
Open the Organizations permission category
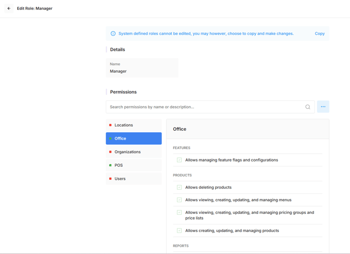click(134, 152)
